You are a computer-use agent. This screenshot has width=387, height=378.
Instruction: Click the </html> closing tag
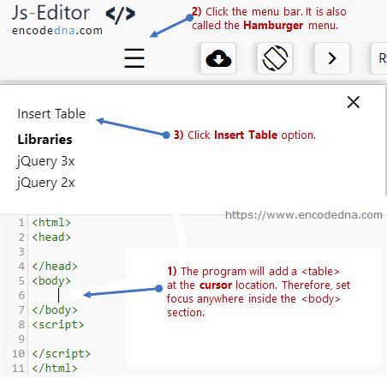55,369
